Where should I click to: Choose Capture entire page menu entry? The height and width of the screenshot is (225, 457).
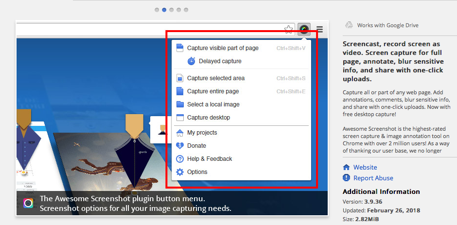pyautogui.click(x=213, y=91)
